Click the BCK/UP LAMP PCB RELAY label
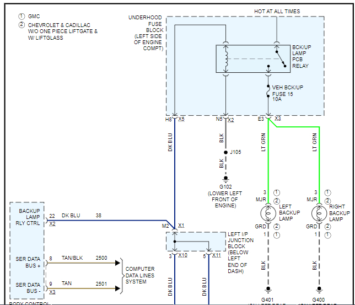 coord(302,57)
